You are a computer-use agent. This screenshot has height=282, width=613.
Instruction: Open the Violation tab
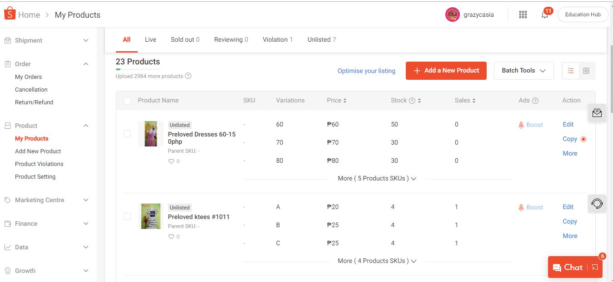[277, 39]
